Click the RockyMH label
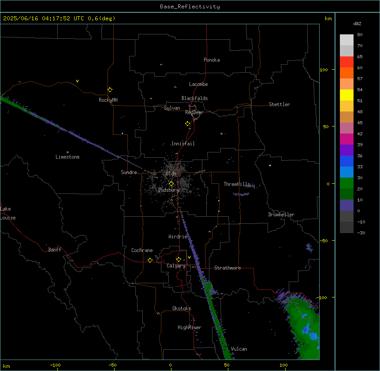 (108, 100)
